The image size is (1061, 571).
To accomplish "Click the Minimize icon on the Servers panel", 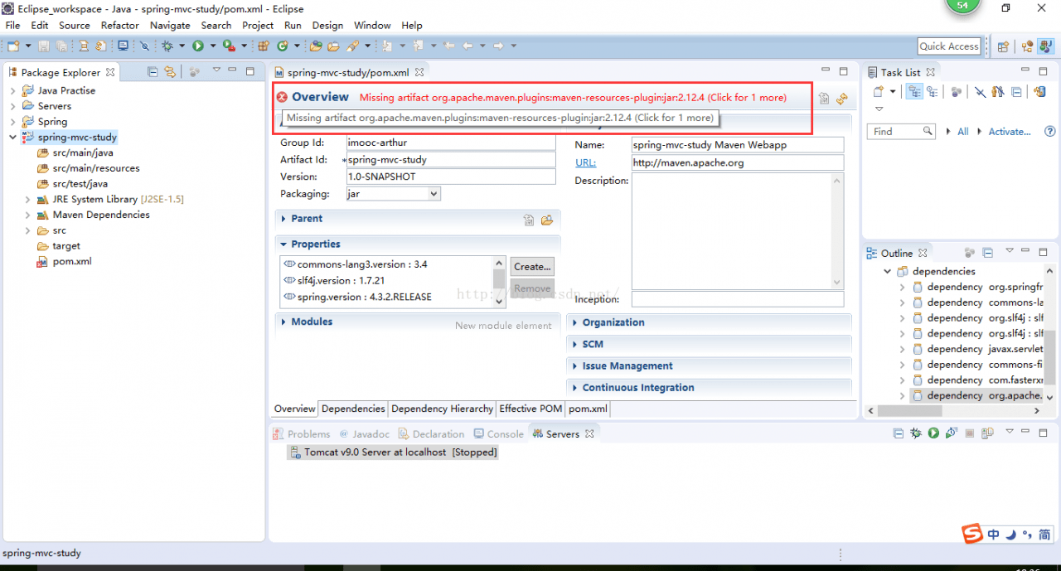I will point(1025,433).
